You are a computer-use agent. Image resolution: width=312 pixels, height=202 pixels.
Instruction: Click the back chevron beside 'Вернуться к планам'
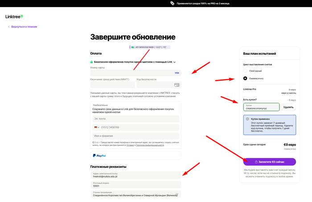tap(8, 27)
